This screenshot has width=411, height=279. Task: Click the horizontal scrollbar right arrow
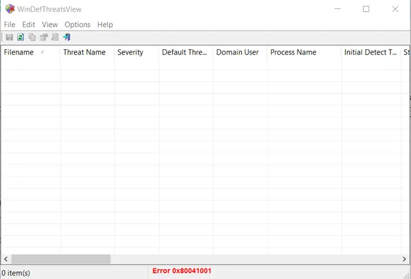pos(404,260)
